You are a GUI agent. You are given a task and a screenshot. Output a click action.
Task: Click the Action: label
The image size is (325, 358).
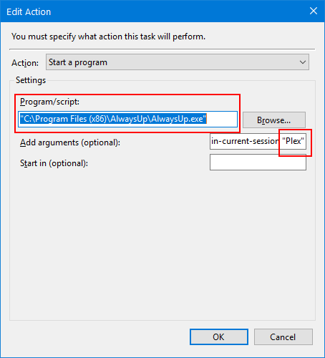(x=25, y=63)
